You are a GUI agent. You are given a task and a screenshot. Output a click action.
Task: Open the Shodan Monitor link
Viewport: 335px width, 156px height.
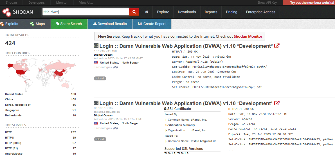(x=248, y=36)
